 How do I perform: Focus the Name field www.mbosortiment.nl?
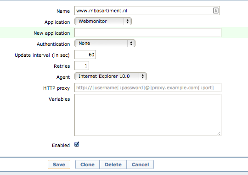click(147, 11)
